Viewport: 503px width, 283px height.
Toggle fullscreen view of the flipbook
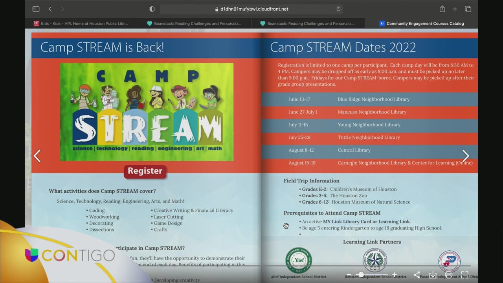coord(464,275)
